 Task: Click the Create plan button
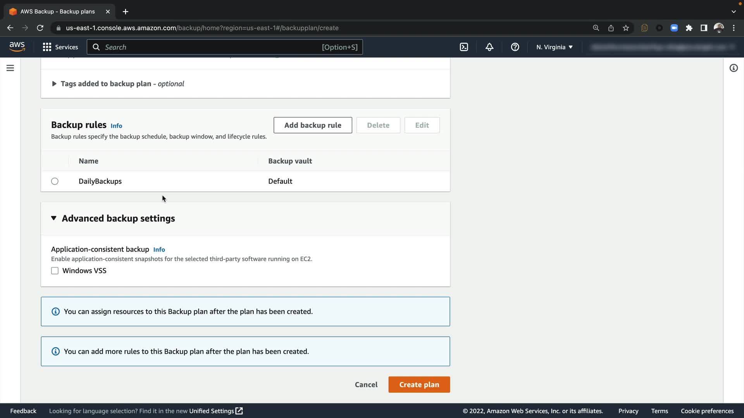click(419, 385)
